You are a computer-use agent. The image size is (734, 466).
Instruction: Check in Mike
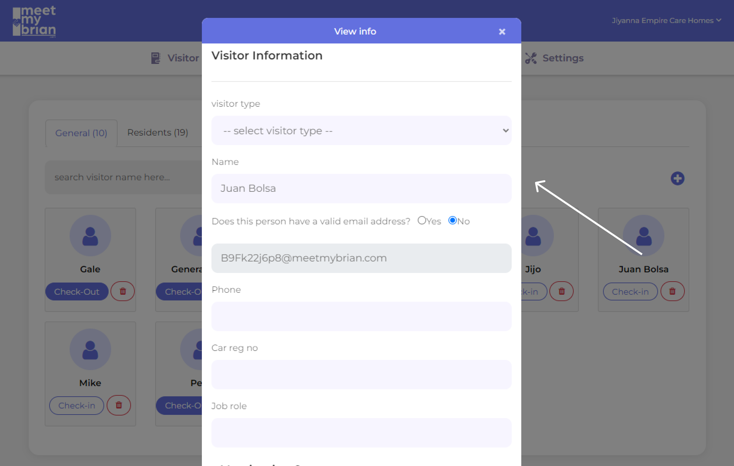[77, 405]
